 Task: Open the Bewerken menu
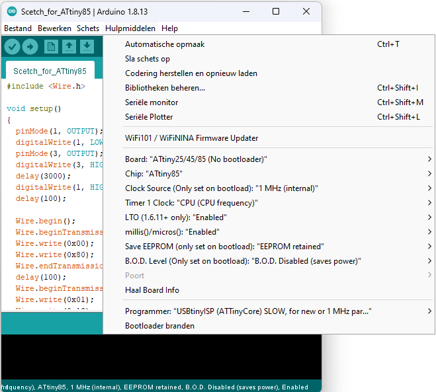pyautogui.click(x=54, y=28)
